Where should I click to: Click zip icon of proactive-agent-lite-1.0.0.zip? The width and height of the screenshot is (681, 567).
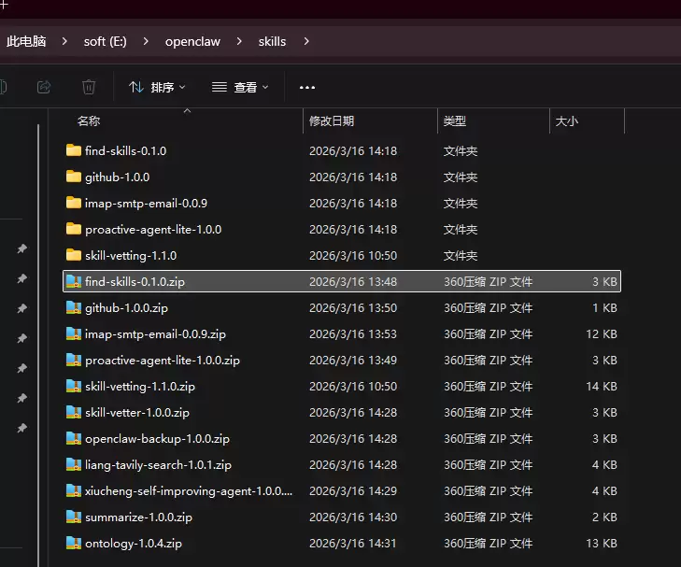click(x=74, y=360)
